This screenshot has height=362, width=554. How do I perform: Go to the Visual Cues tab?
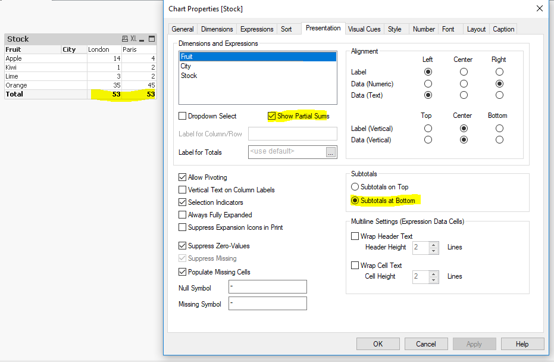[364, 29]
